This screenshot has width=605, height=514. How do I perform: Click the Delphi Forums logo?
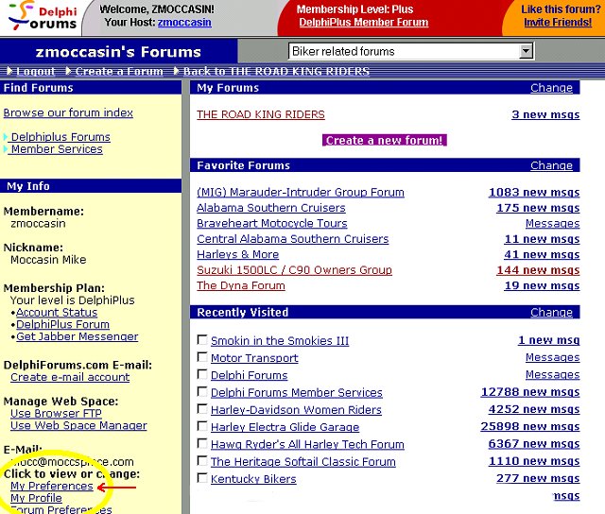[43, 17]
